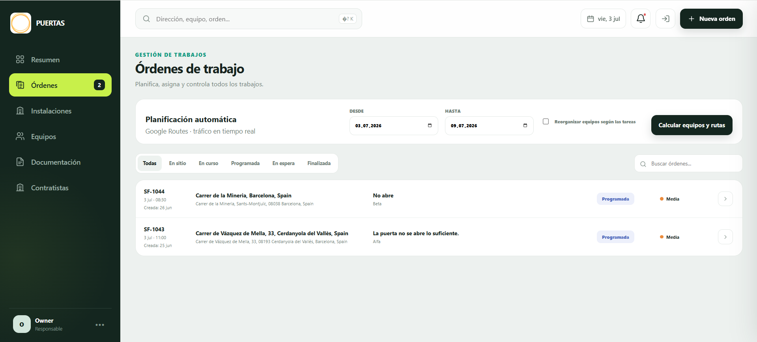
Task: Click the Media priority dot for SF-1043
Action: pyautogui.click(x=662, y=237)
